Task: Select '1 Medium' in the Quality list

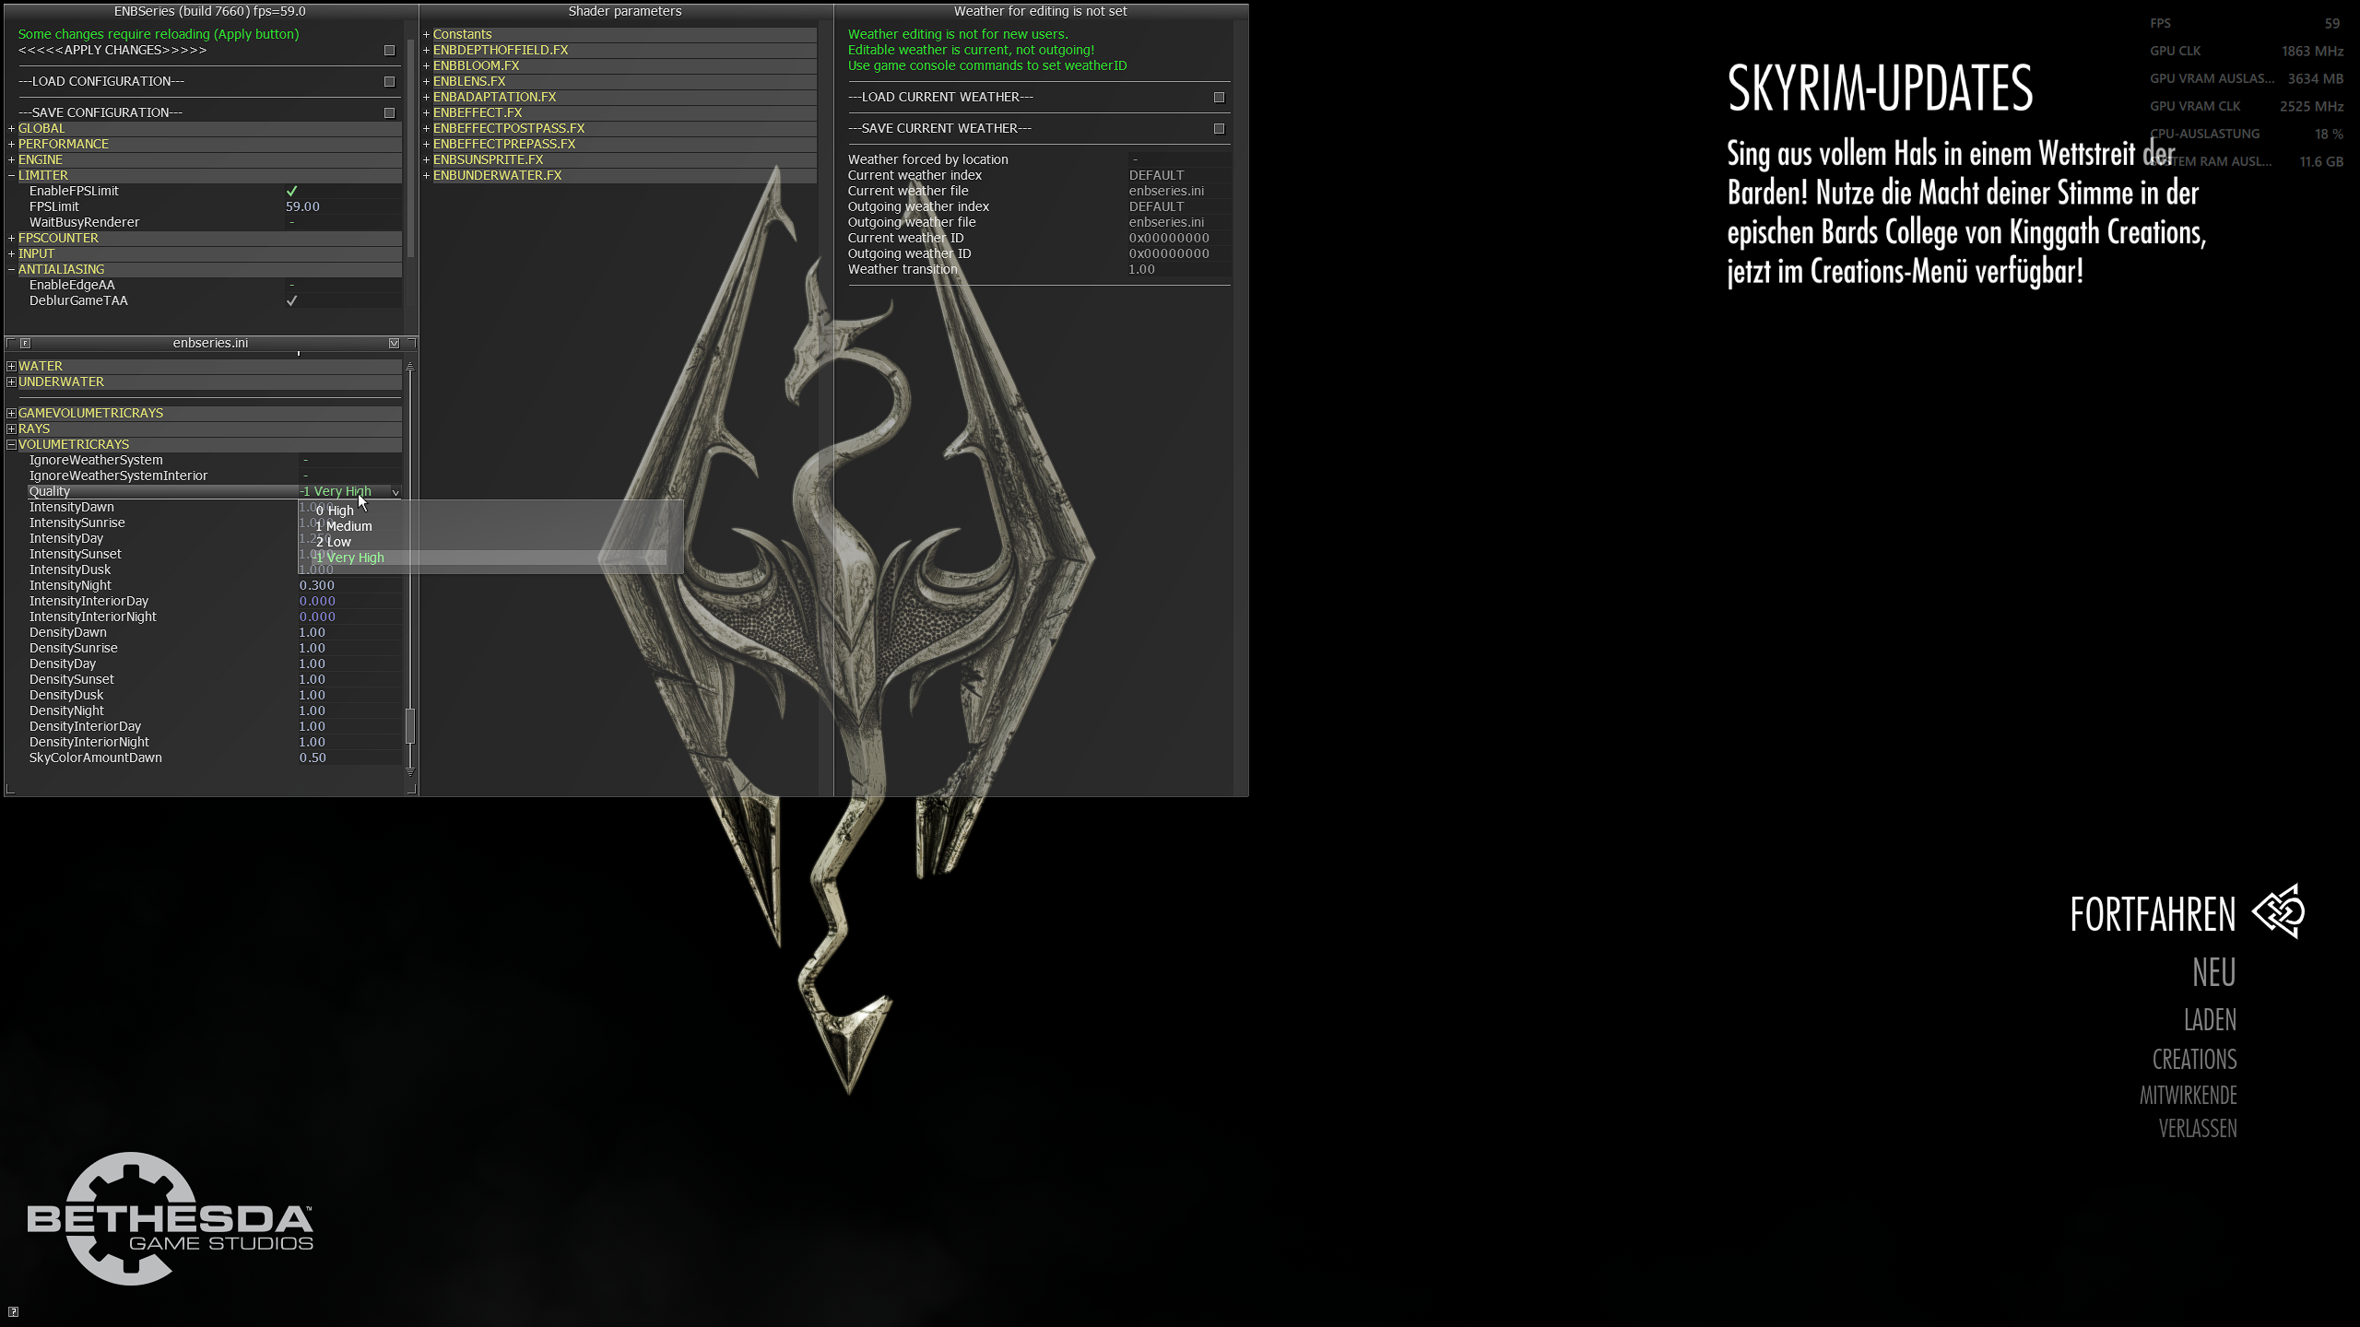Action: [344, 526]
